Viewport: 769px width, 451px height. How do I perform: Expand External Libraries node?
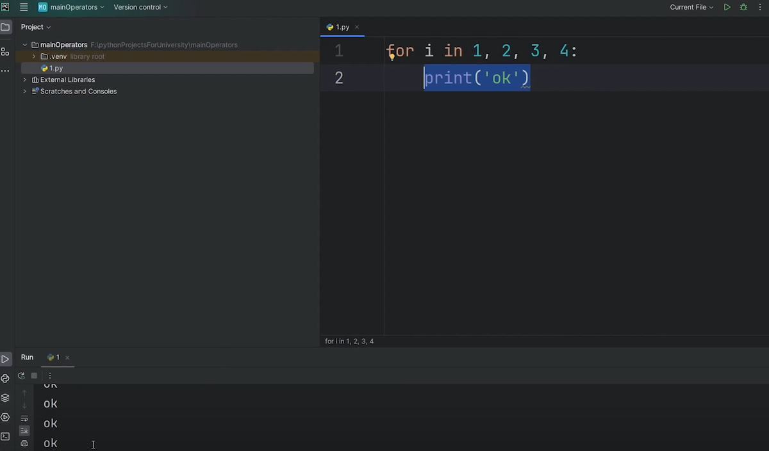[x=25, y=79]
